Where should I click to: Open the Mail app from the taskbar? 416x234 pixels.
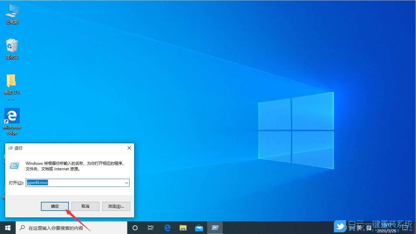199,227
